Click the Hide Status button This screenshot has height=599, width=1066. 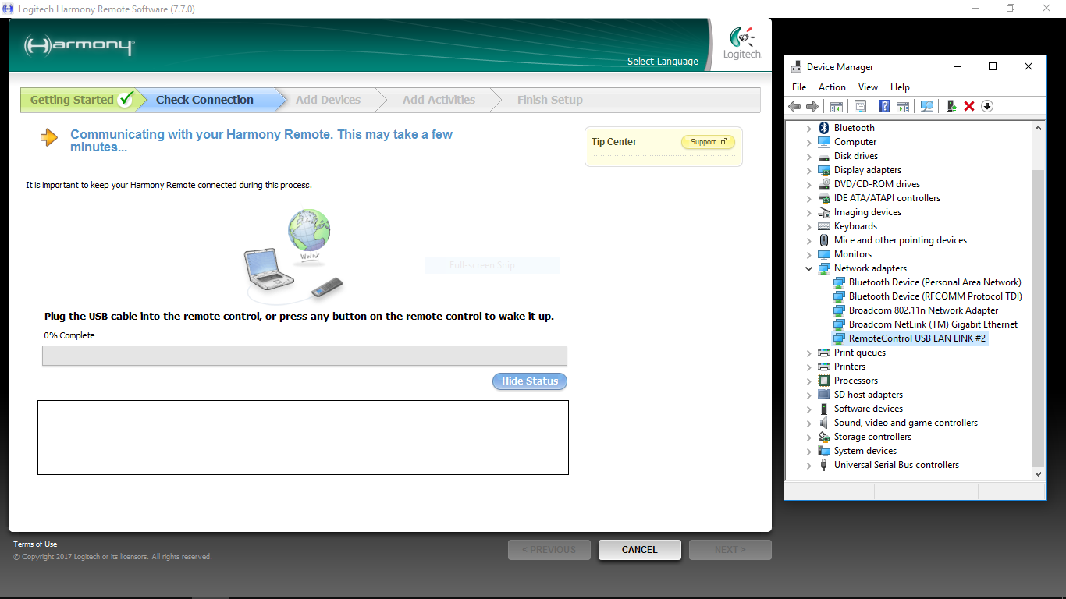[x=530, y=381]
